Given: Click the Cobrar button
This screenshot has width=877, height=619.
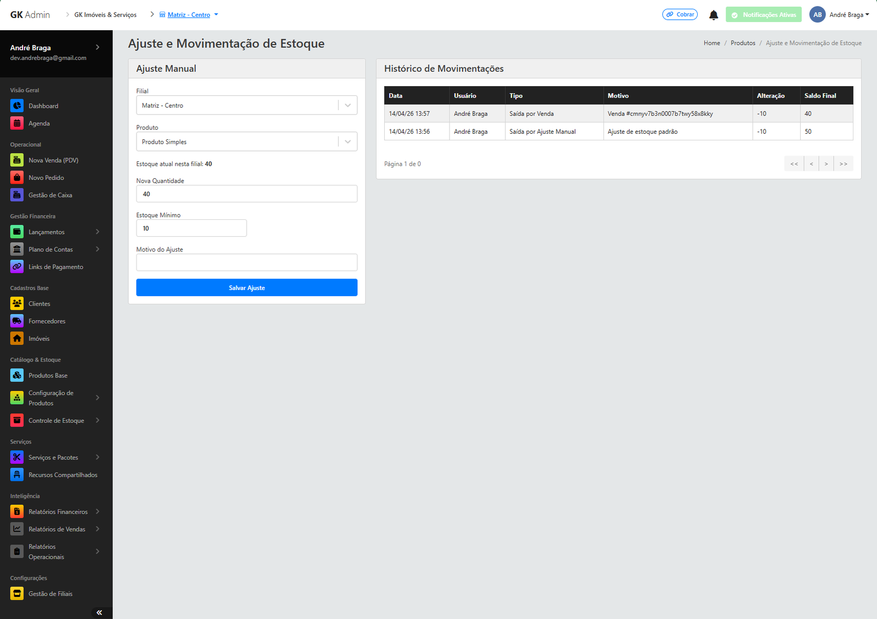Looking at the screenshot, I should [x=680, y=15].
